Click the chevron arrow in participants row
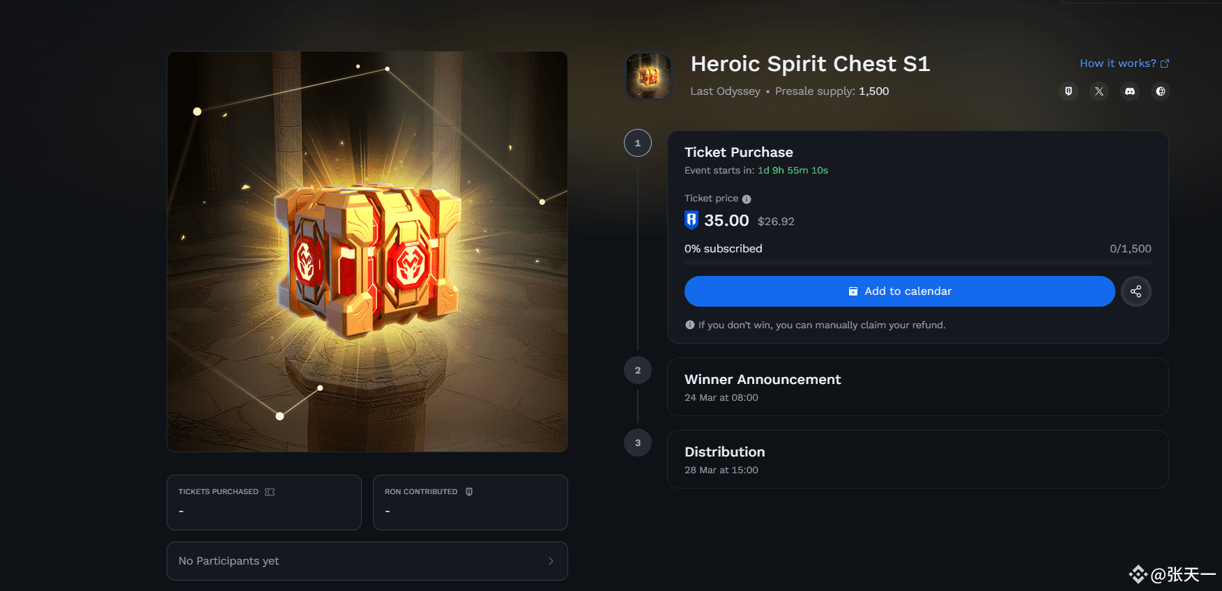 click(551, 561)
